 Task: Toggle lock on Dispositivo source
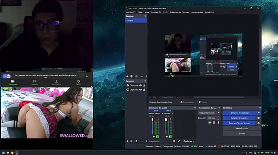click(x=144, y=85)
